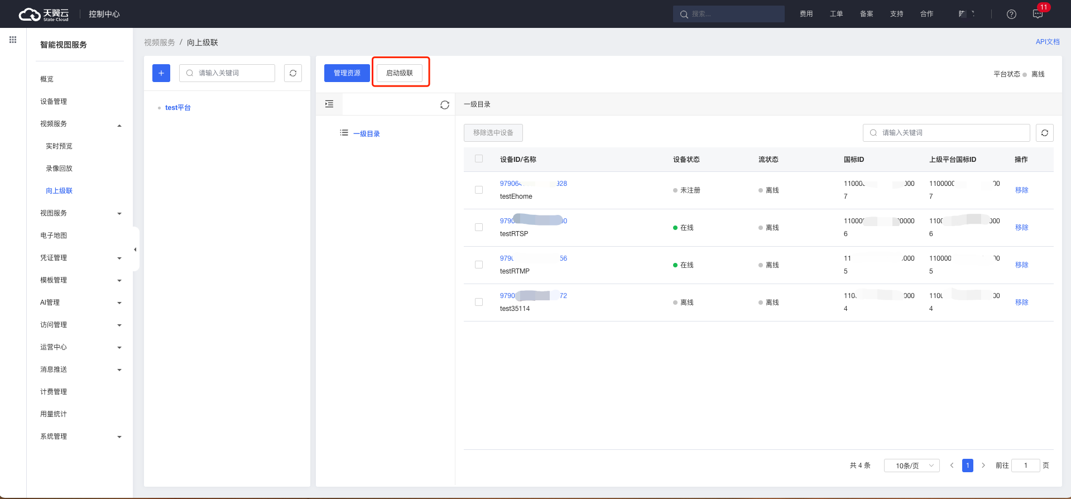Select 向上级联 in the sidebar
1071x499 pixels.
point(59,191)
